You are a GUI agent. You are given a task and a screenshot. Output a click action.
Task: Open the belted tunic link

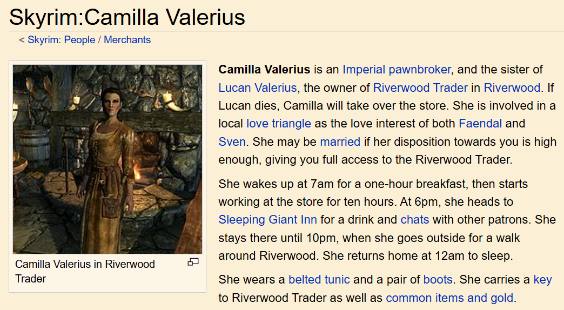click(319, 279)
